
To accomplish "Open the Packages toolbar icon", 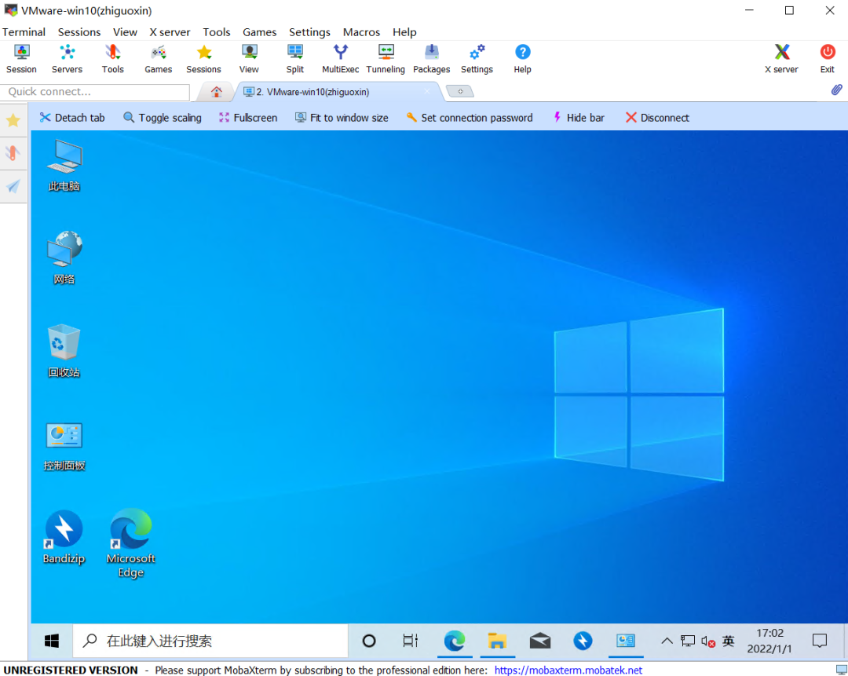I will coord(432,58).
